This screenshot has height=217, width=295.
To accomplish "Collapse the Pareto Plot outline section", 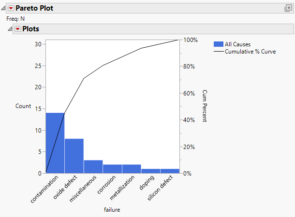I will pyautogui.click(x=3, y=8).
